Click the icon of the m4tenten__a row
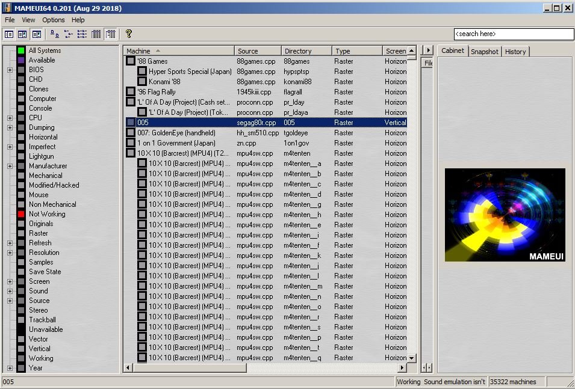 [x=142, y=164]
